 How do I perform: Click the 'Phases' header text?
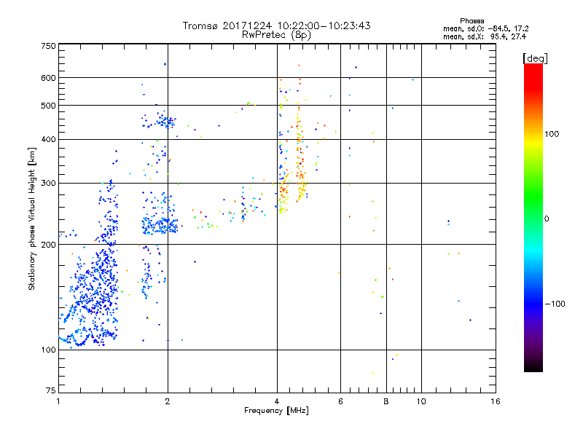pos(472,21)
